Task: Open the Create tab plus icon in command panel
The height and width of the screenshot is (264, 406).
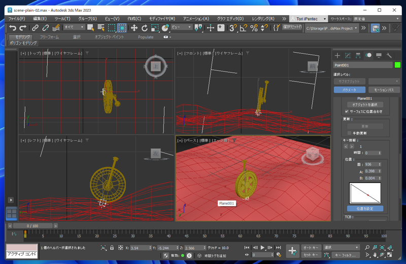Action: point(337,56)
